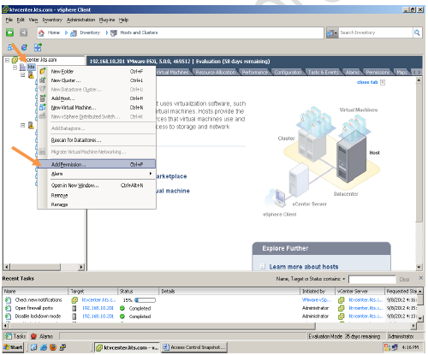
Task: Click the Open firewall ports task icon
Action: pos(9,308)
